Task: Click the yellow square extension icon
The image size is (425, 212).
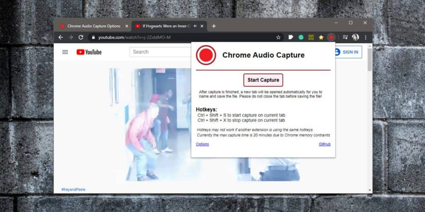Action: [x=311, y=37]
